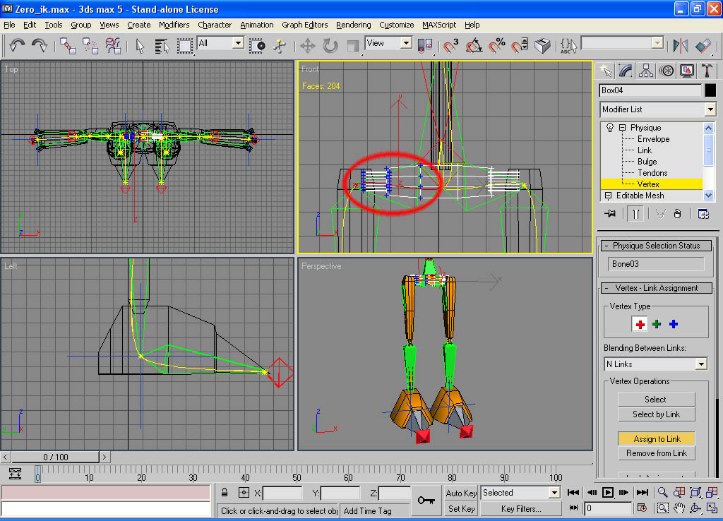
Task: Expand the N Links blending dropdown
Action: click(700, 364)
